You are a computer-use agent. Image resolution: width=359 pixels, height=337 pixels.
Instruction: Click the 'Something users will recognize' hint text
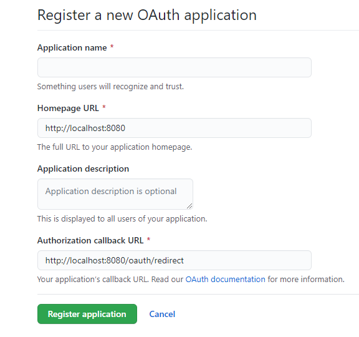[110, 87]
